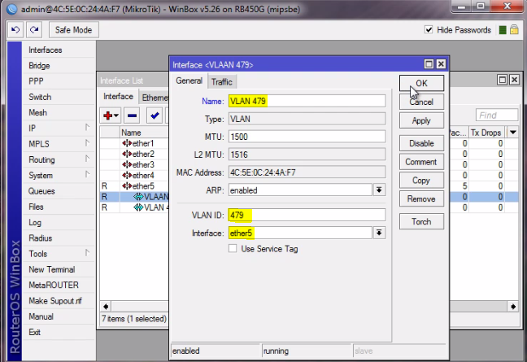Select the ether1 interface icon row
The width and height of the screenshot is (527, 362).
click(134, 143)
